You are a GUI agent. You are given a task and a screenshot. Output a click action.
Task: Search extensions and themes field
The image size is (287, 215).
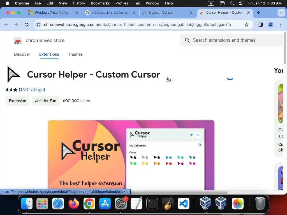pyautogui.click(x=232, y=40)
